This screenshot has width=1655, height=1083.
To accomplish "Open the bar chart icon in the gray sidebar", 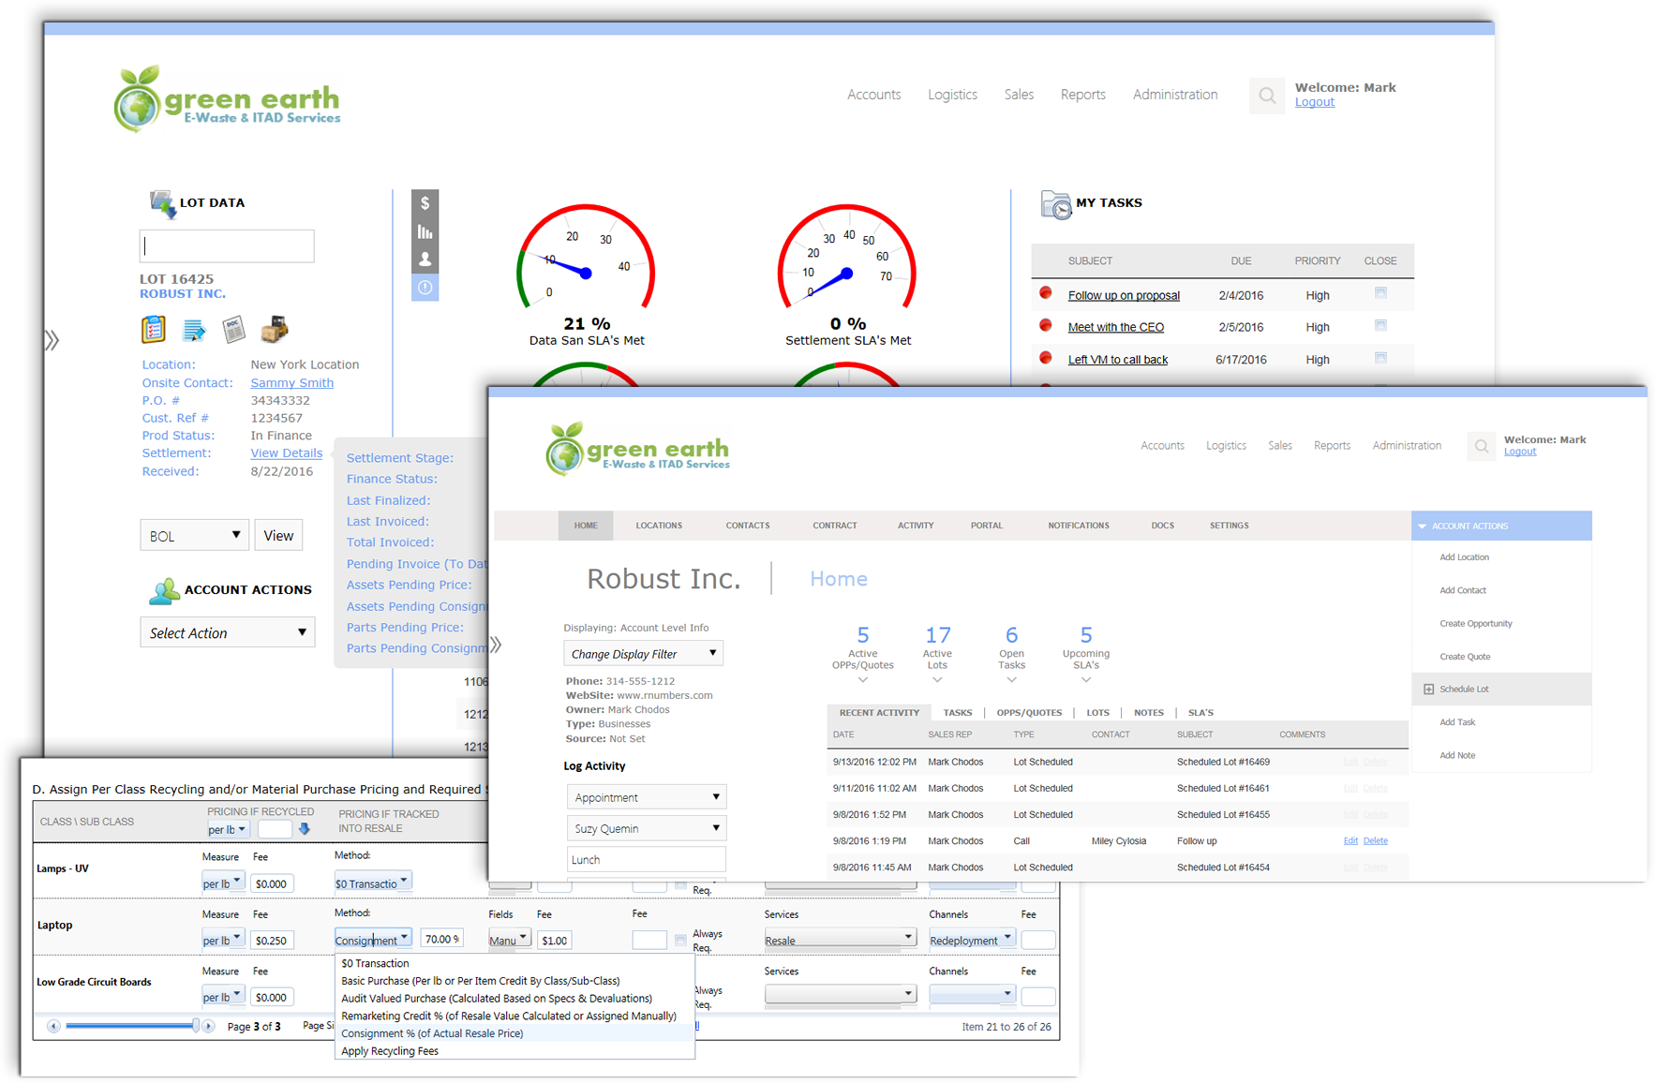I will [x=425, y=231].
